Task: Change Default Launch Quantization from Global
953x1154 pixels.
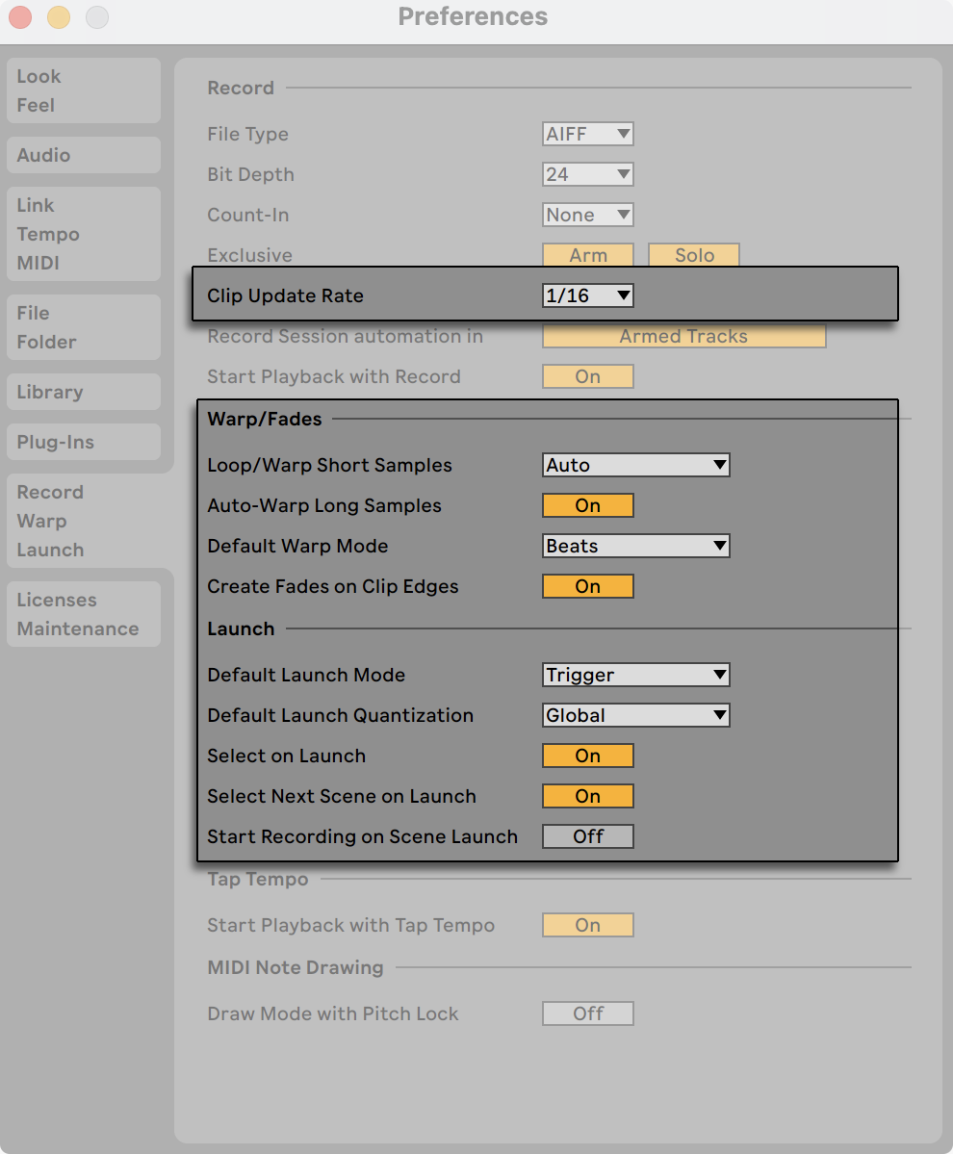Action: (635, 715)
